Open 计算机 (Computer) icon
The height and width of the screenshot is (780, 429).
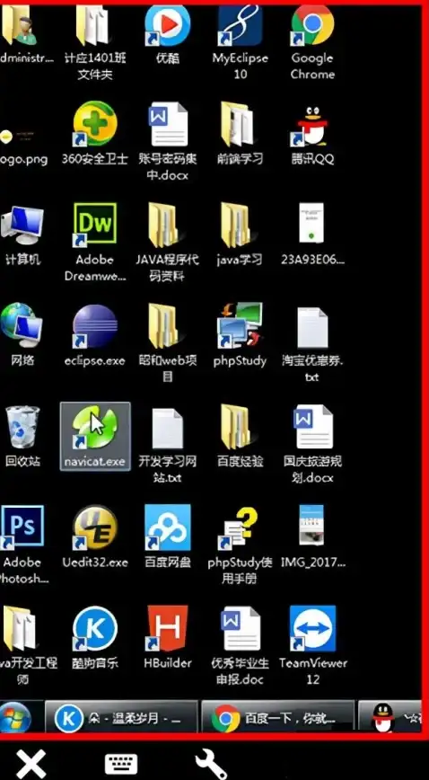[x=22, y=226]
